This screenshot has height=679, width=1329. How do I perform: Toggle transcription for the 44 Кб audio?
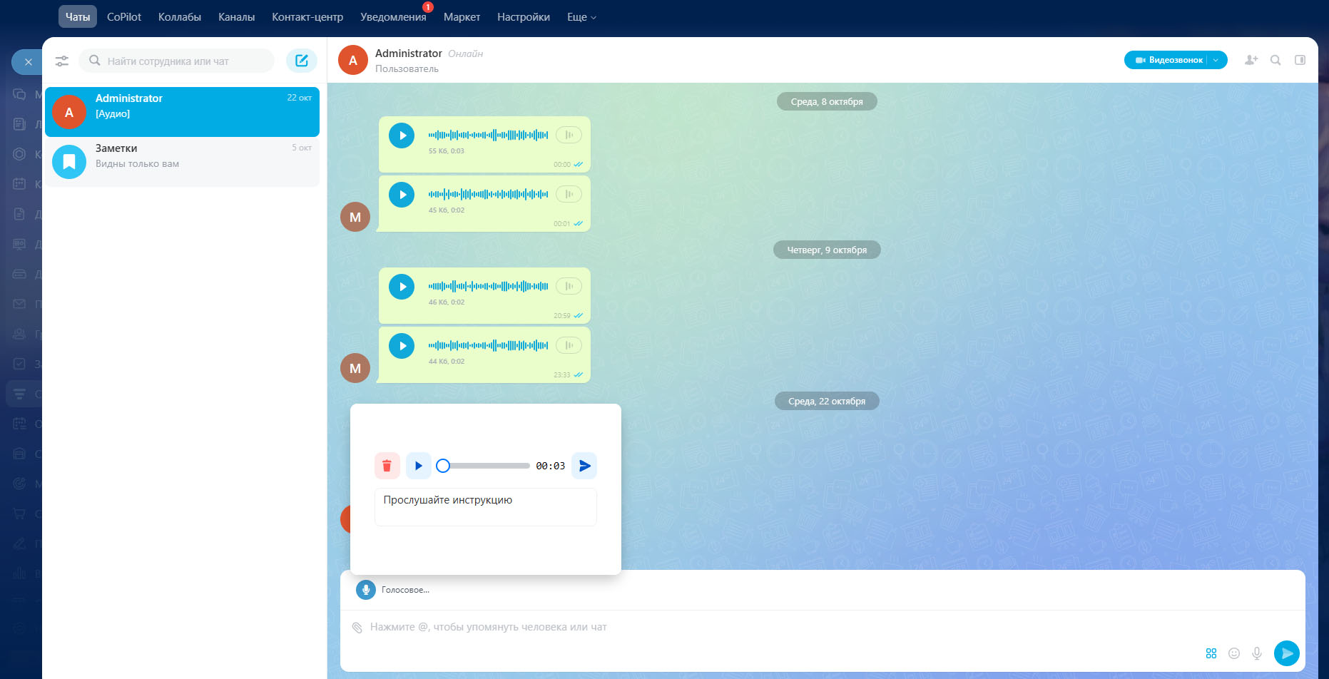pos(569,345)
